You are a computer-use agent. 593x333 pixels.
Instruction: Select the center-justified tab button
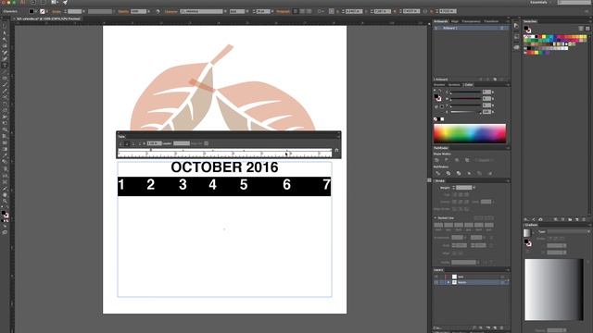tap(127, 143)
